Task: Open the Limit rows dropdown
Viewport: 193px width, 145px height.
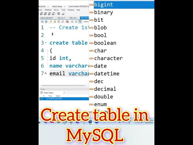Action: [86, 21]
